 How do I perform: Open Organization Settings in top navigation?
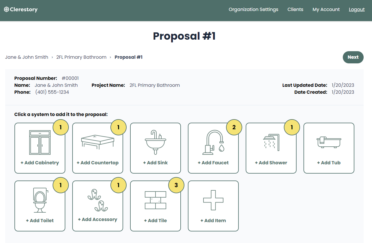click(253, 10)
